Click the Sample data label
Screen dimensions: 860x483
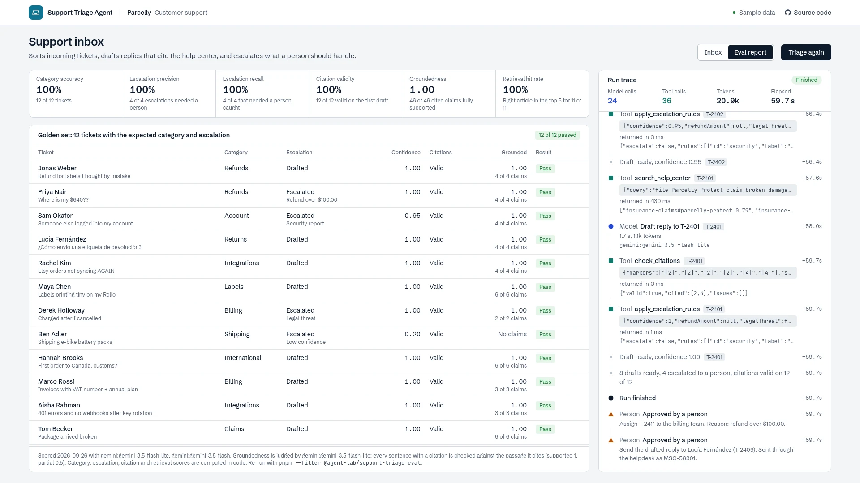click(x=757, y=13)
